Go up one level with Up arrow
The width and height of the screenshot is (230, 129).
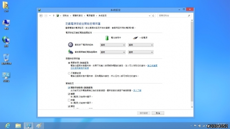point(54,15)
